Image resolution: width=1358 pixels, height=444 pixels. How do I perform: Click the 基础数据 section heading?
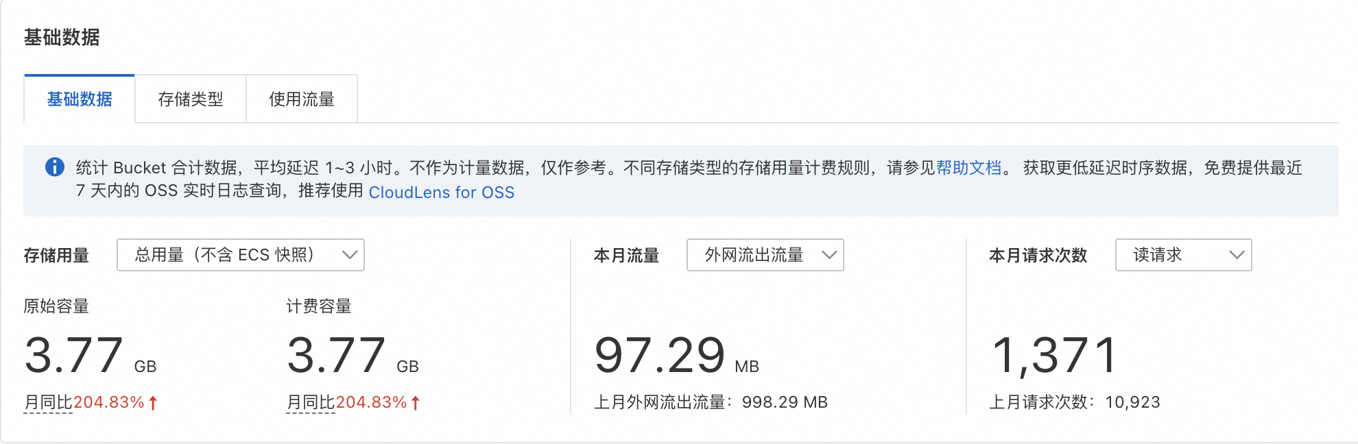point(62,37)
